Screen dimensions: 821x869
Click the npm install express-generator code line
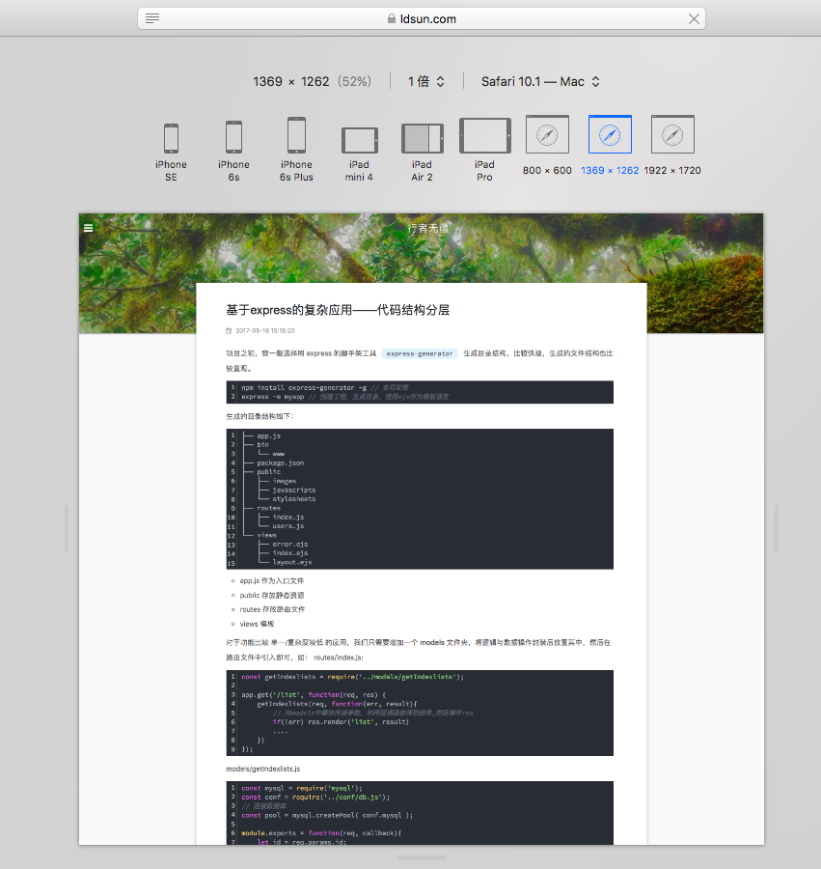(324, 387)
